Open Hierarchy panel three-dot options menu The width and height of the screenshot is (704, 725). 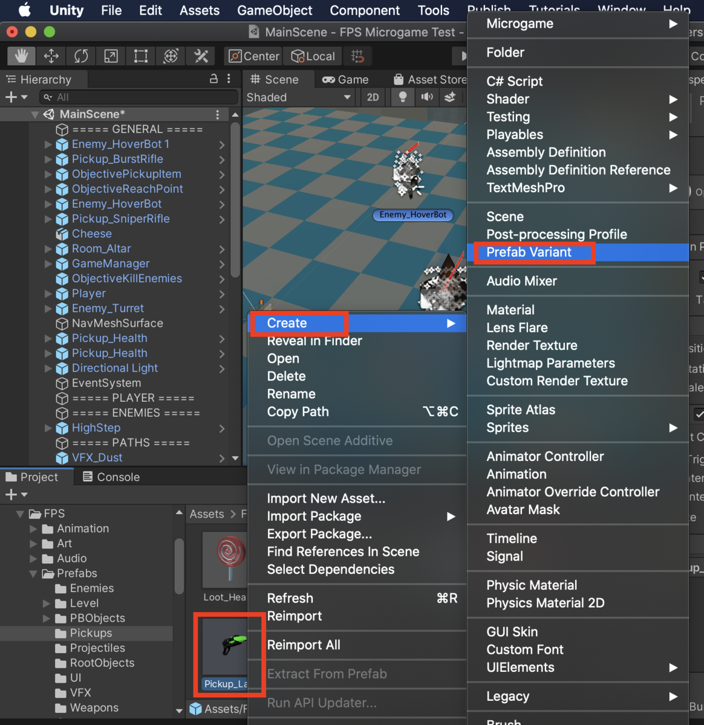229,79
